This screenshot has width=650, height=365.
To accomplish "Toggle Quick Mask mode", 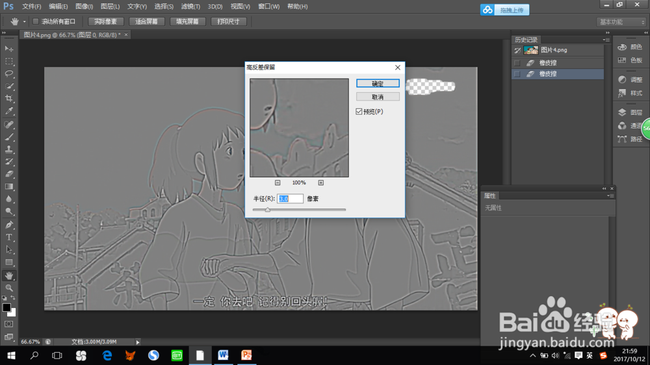I will (x=9, y=324).
